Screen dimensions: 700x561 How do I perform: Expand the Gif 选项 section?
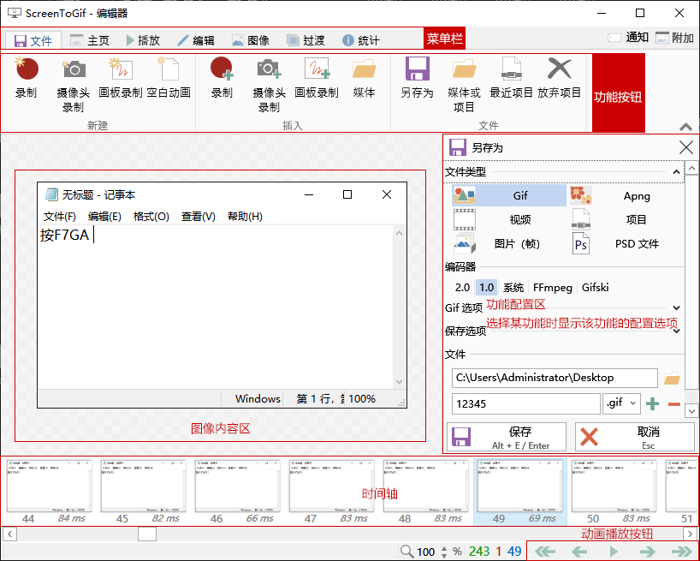pyautogui.click(x=676, y=307)
